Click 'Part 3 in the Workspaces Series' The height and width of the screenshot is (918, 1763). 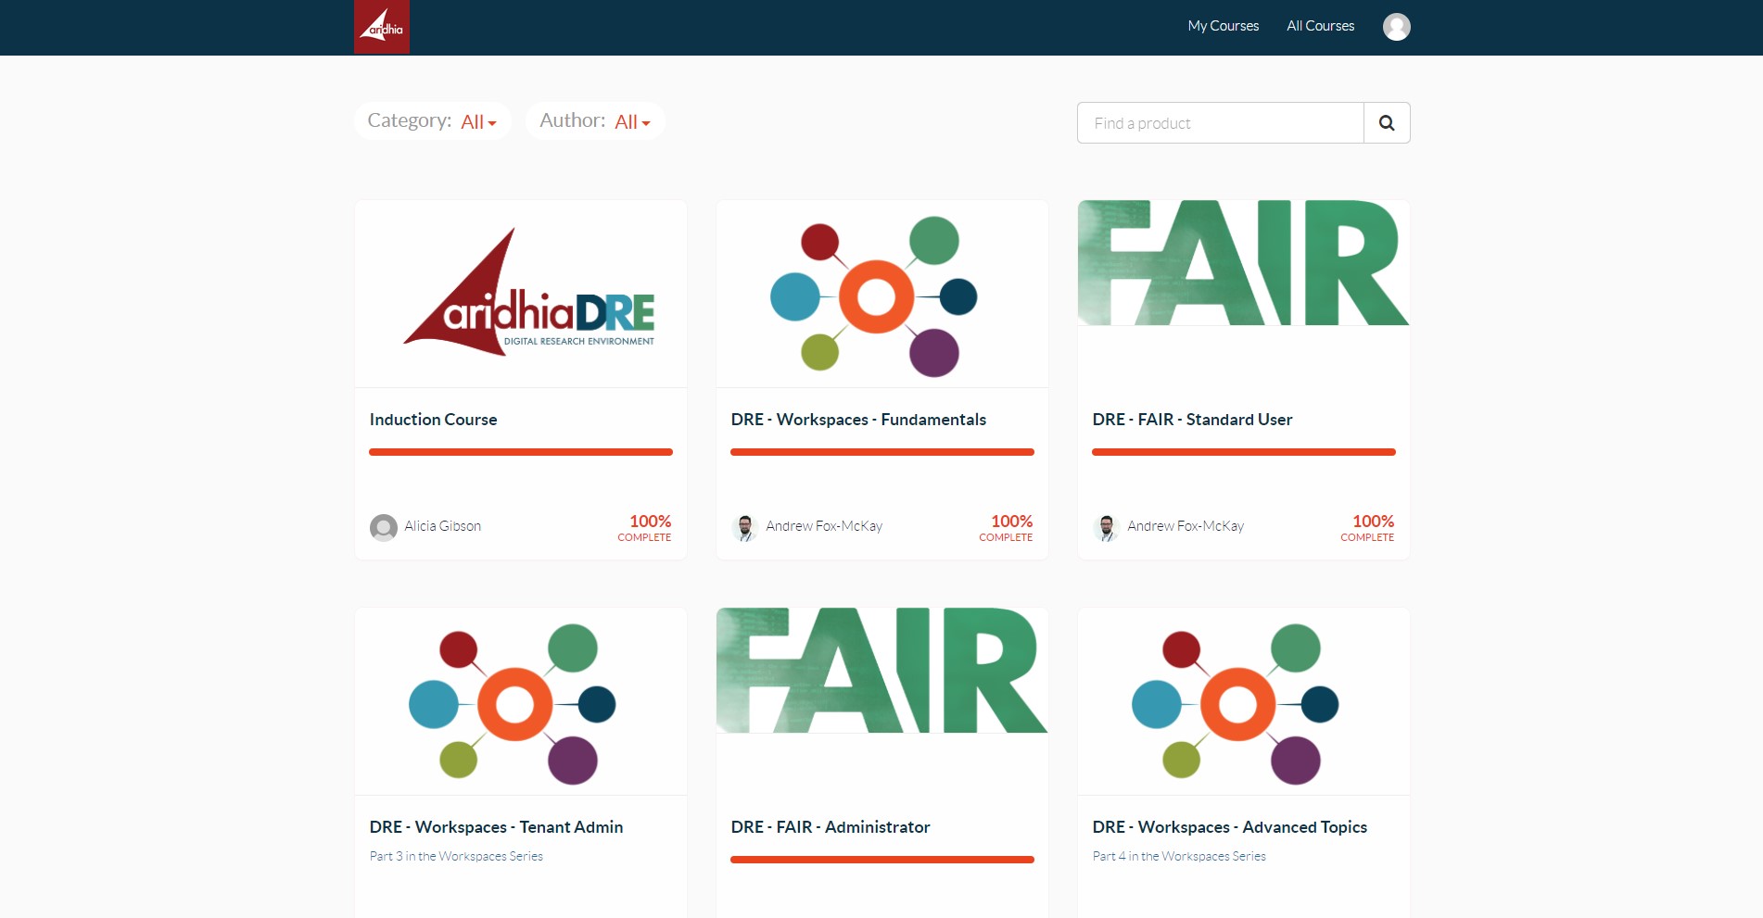click(456, 856)
